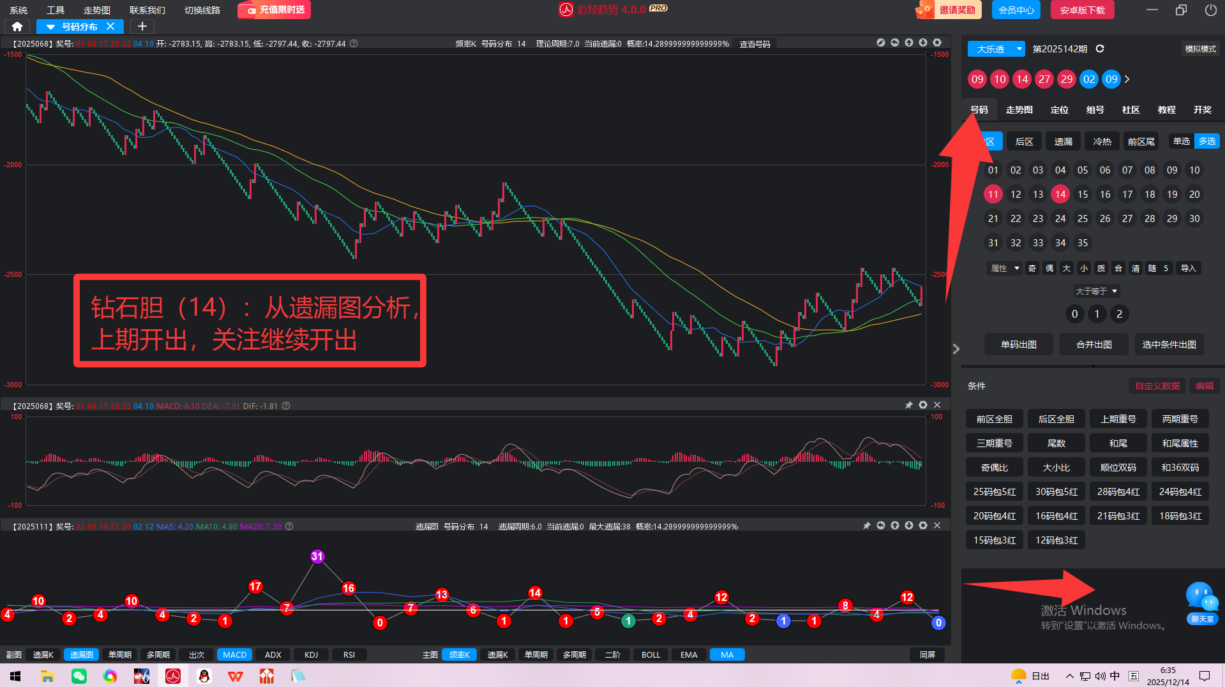This screenshot has width=1225, height=687.
Task: Click the purple 31 data point on chart
Action: point(317,556)
